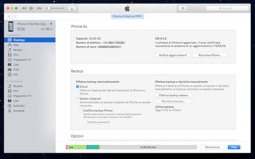The height and width of the screenshot is (159, 255).
Task: Click the fast-forward playback button
Action: (39, 8)
